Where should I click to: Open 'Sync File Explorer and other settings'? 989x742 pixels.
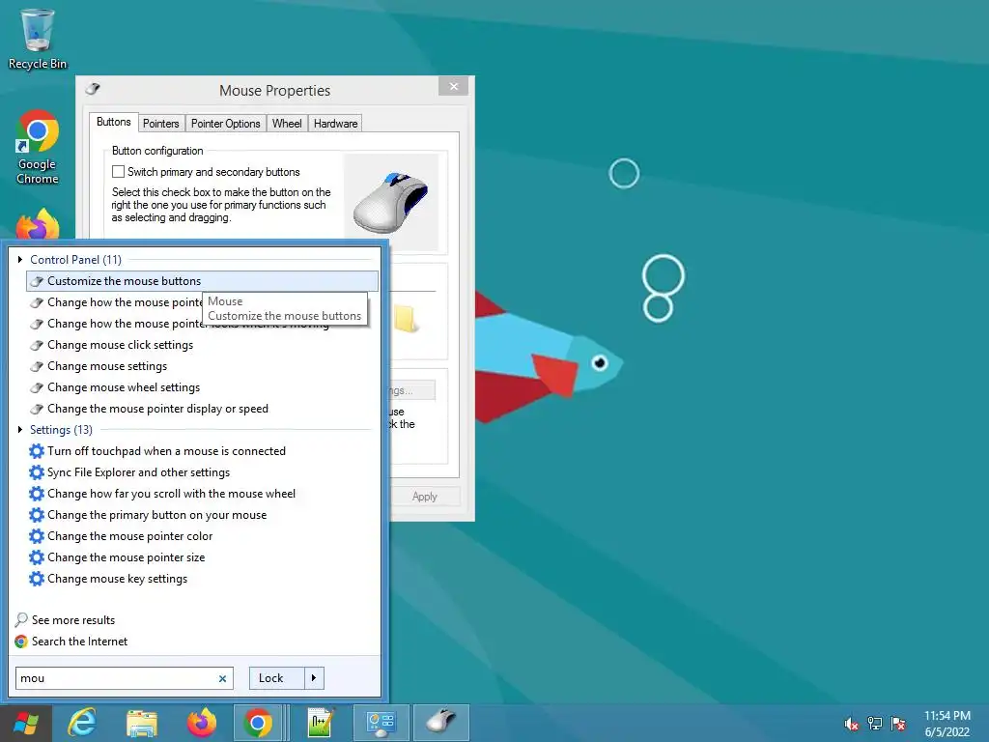pos(139,472)
